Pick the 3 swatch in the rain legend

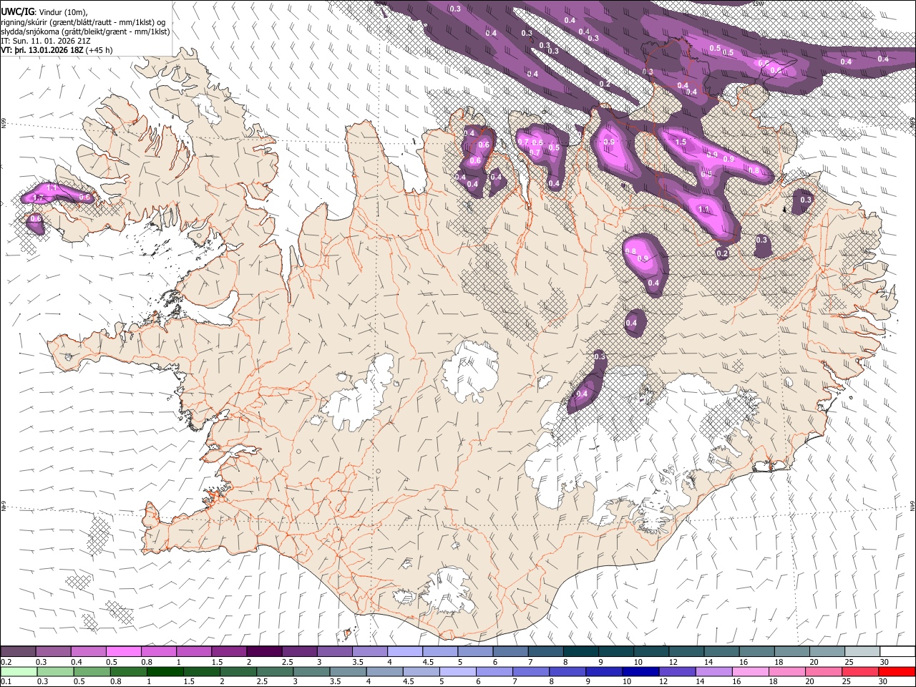(x=311, y=671)
